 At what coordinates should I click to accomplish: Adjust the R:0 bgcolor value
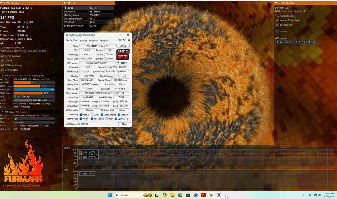pyautogui.click(x=279, y=42)
